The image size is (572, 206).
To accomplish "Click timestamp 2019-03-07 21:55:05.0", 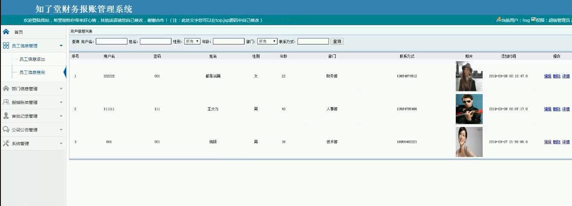I will [508, 142].
